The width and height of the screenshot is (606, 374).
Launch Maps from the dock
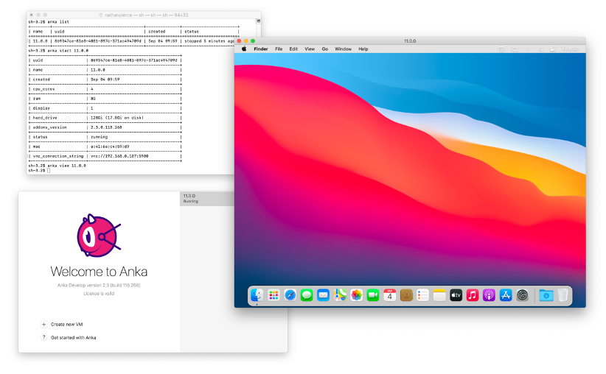tap(340, 295)
